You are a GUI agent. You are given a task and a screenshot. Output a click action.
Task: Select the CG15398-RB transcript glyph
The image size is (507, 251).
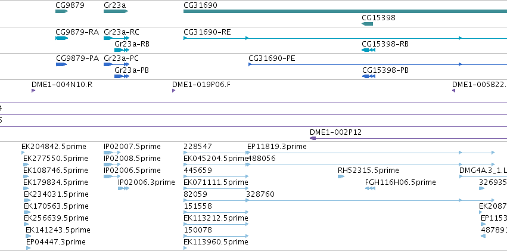368,50
